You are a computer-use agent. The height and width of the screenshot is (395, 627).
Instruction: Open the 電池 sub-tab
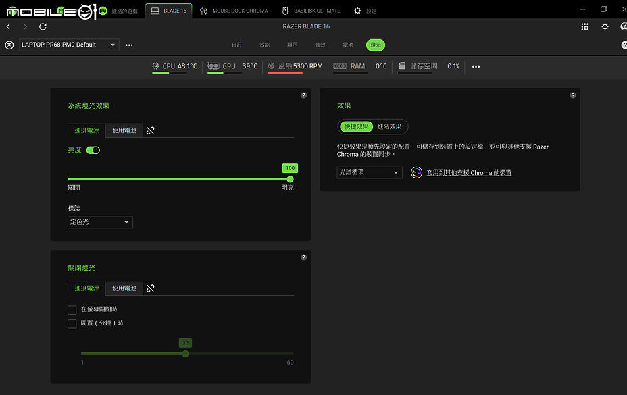[348, 45]
